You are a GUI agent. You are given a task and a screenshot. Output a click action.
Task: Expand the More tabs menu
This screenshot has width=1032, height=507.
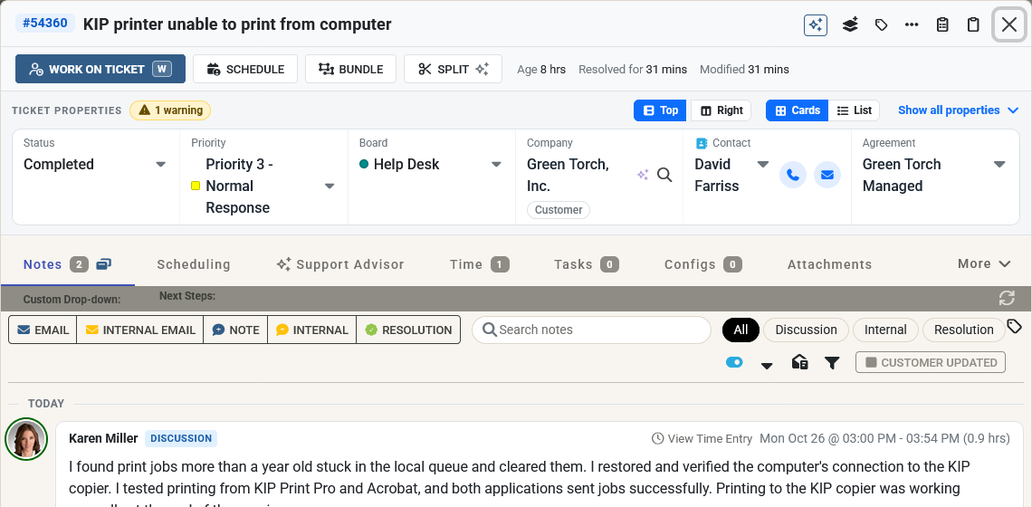(x=984, y=264)
